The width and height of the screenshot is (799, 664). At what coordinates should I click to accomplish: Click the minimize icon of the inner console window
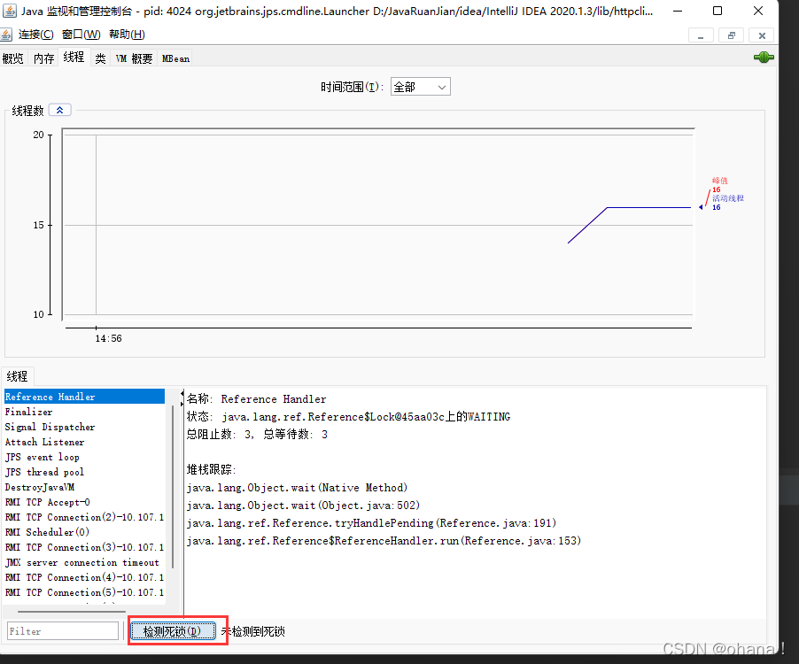(x=701, y=35)
